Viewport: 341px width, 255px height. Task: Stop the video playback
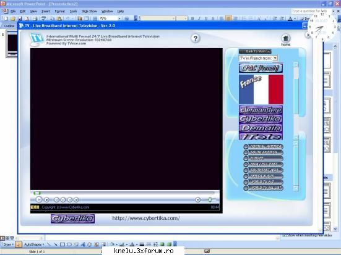coord(46,199)
